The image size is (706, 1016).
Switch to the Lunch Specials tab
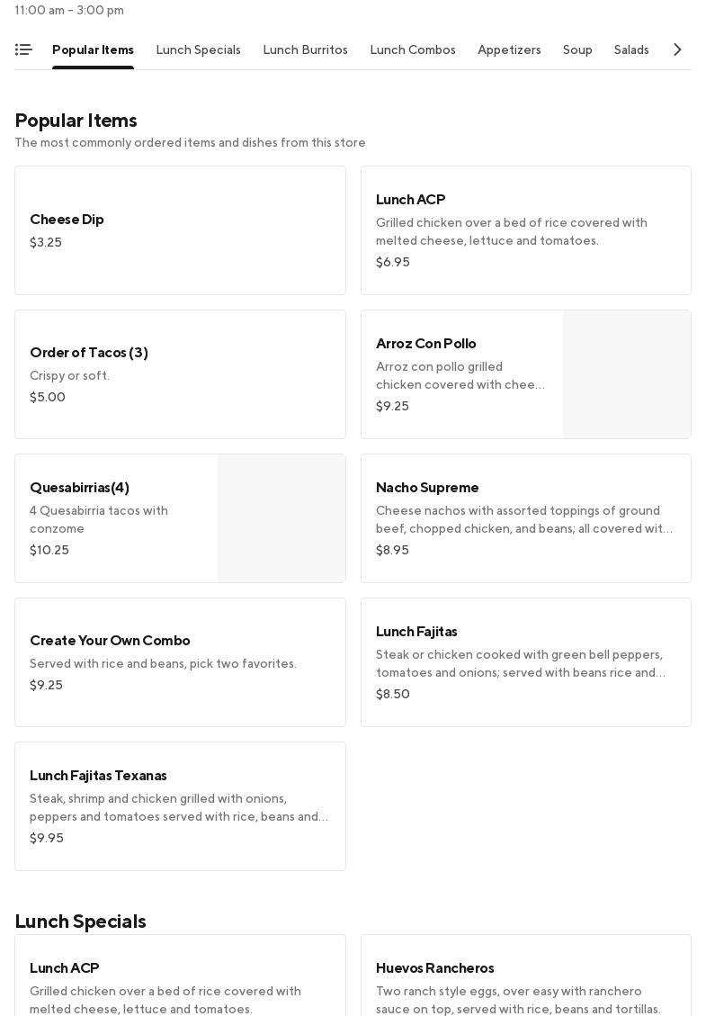coord(198,49)
